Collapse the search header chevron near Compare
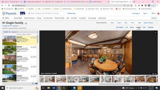Viewport: 160px width, 90px height. [x=156, y=27]
